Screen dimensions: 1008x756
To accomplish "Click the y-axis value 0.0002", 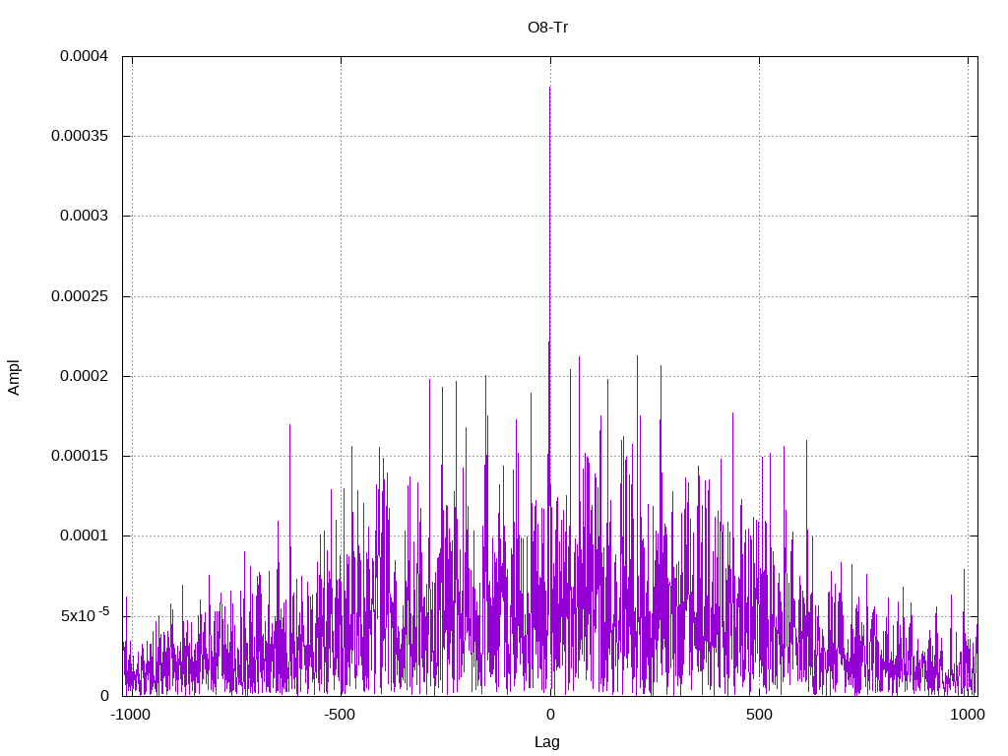I will pyautogui.click(x=85, y=375).
